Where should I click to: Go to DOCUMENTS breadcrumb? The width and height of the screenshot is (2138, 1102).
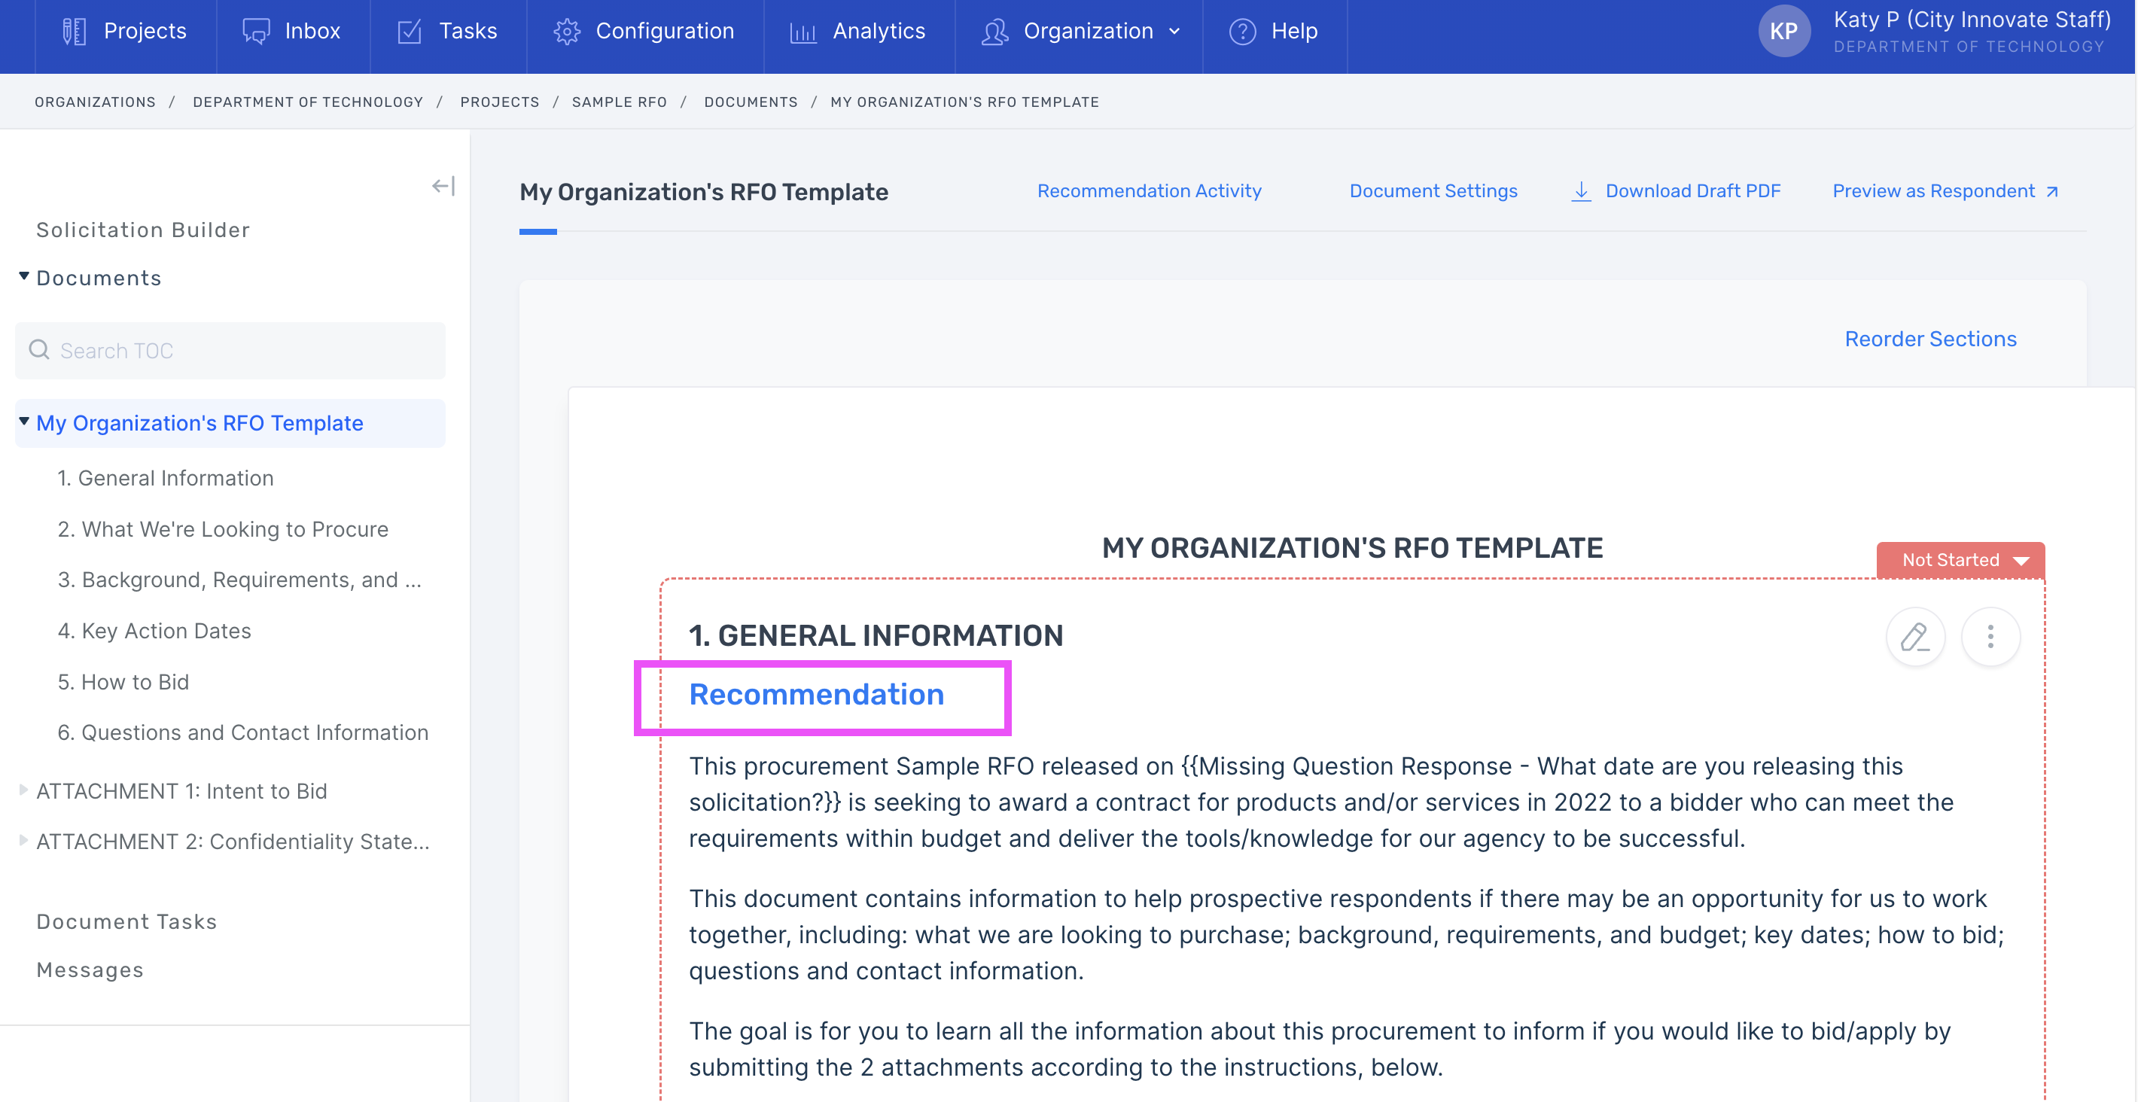[751, 102]
